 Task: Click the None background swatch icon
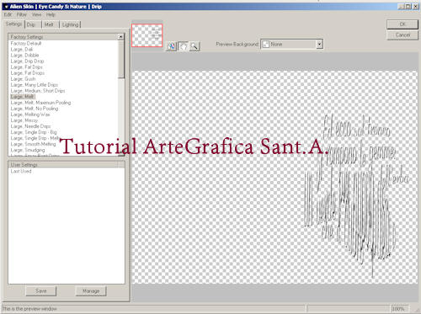pos(266,44)
